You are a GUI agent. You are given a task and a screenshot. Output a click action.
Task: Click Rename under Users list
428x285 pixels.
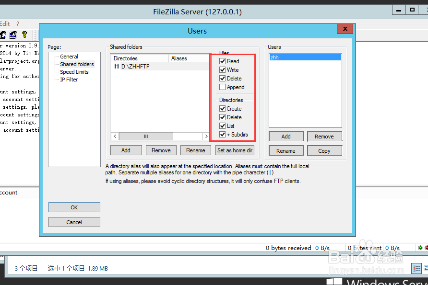tap(286, 151)
